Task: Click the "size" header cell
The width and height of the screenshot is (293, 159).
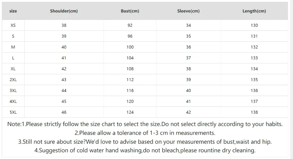Action: click(x=13, y=11)
